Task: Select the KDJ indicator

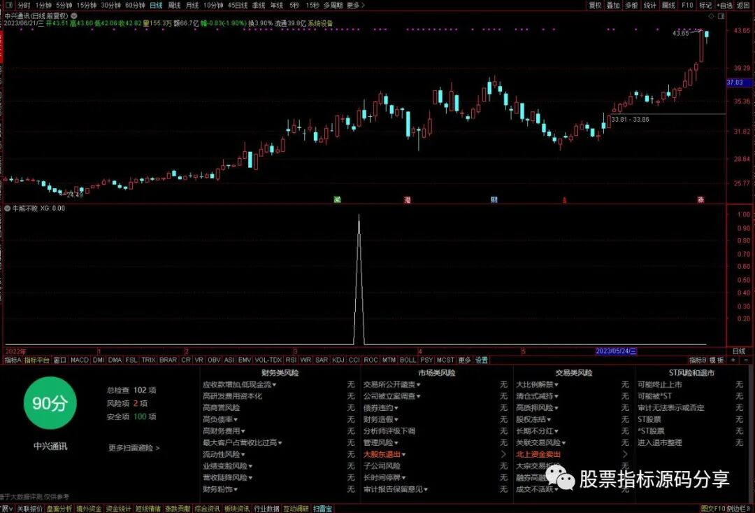Action: 338,360
